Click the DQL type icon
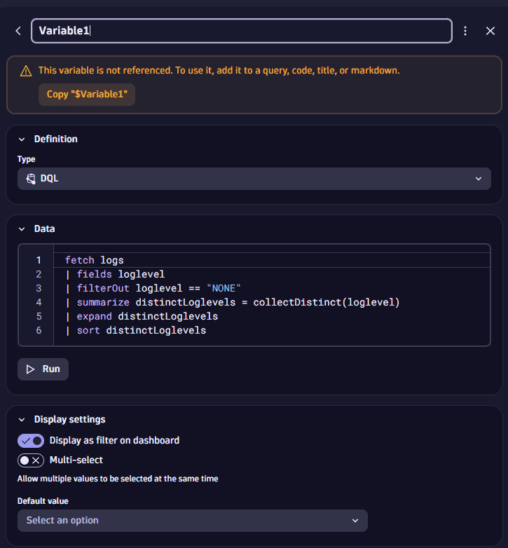The image size is (508, 548). click(x=31, y=179)
